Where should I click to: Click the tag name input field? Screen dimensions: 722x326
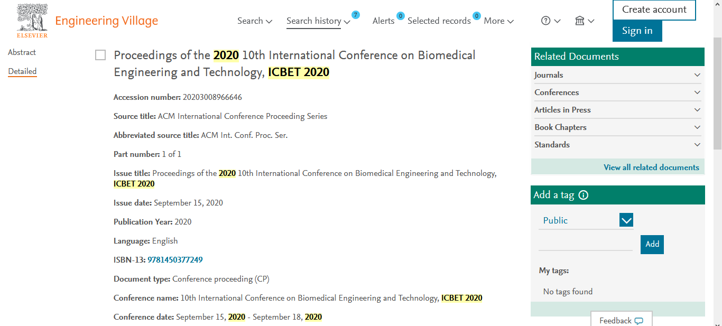pos(586,244)
